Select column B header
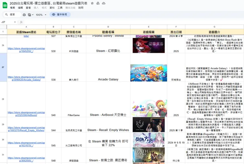The width and height of the screenshot is (244, 164). [x=53, y=27]
